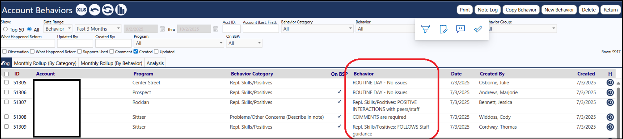The height and width of the screenshot is (139, 623).
Task: Toggle the select-all checkbox in the table header
Action: pyautogui.click(x=6, y=74)
